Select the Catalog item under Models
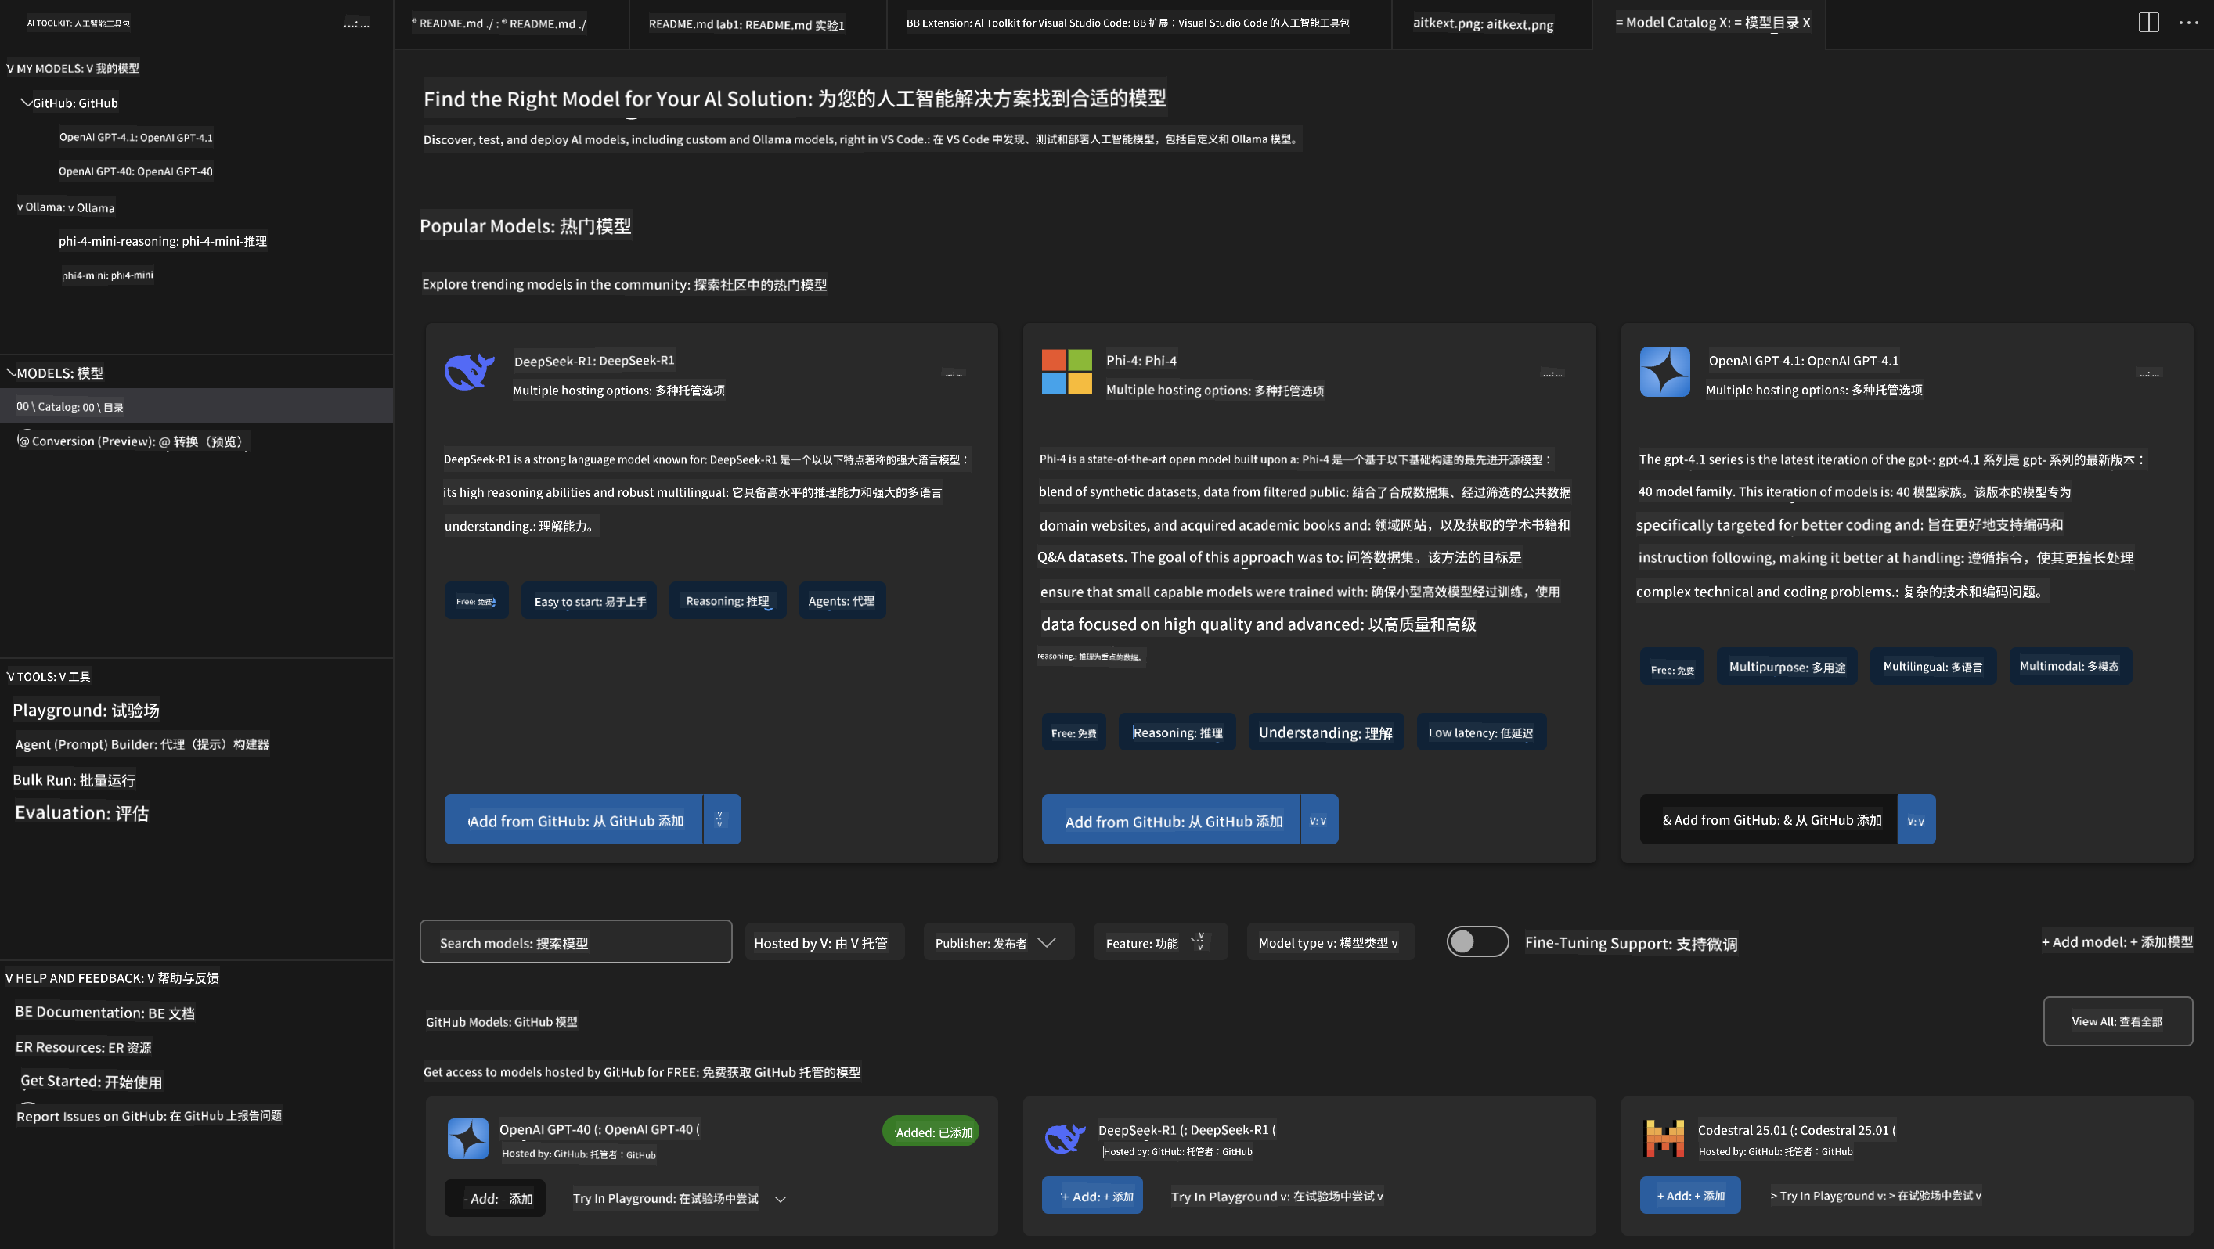 (x=197, y=406)
